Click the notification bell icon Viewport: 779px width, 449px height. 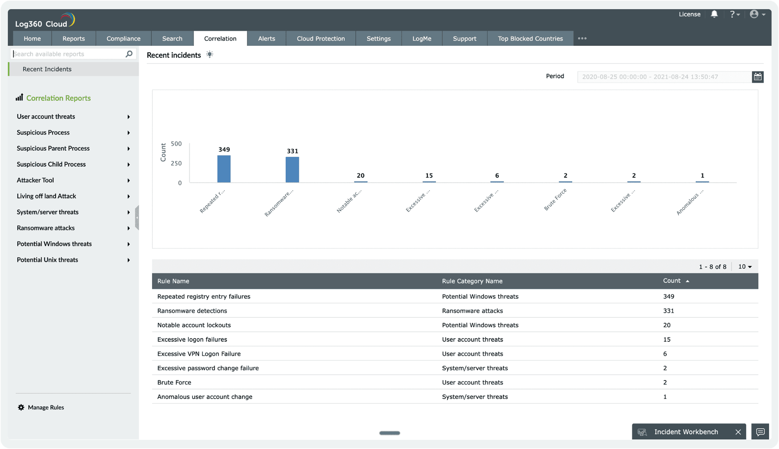click(714, 14)
